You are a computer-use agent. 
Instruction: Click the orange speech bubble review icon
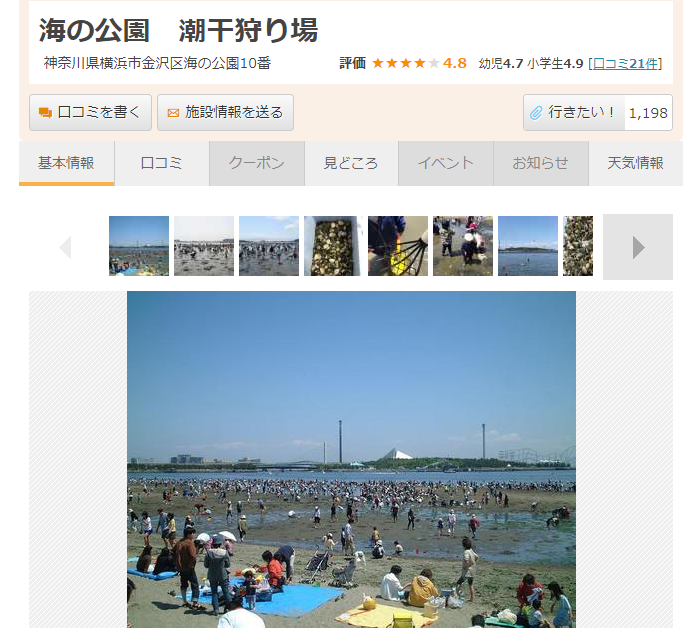(x=45, y=113)
